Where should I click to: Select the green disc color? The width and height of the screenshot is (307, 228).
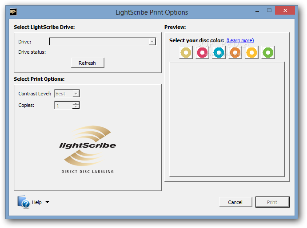268,52
